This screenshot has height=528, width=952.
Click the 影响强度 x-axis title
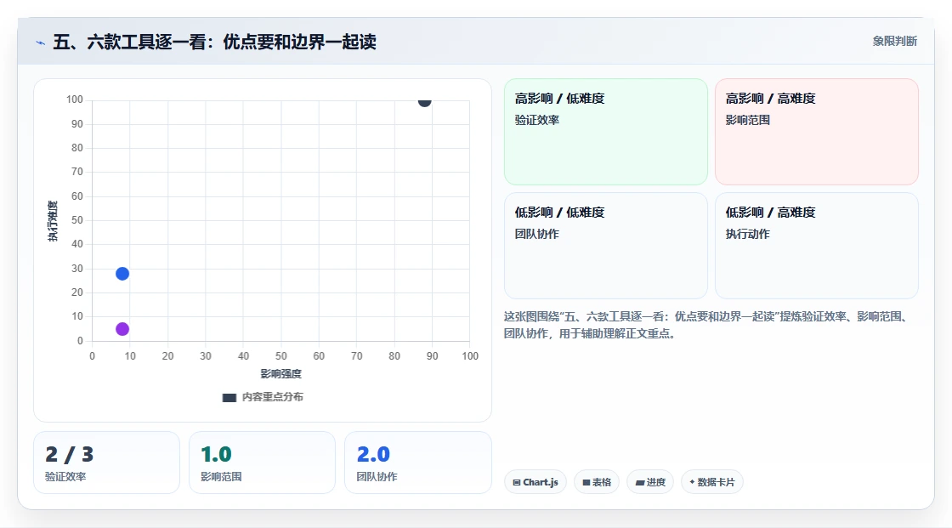coord(280,373)
